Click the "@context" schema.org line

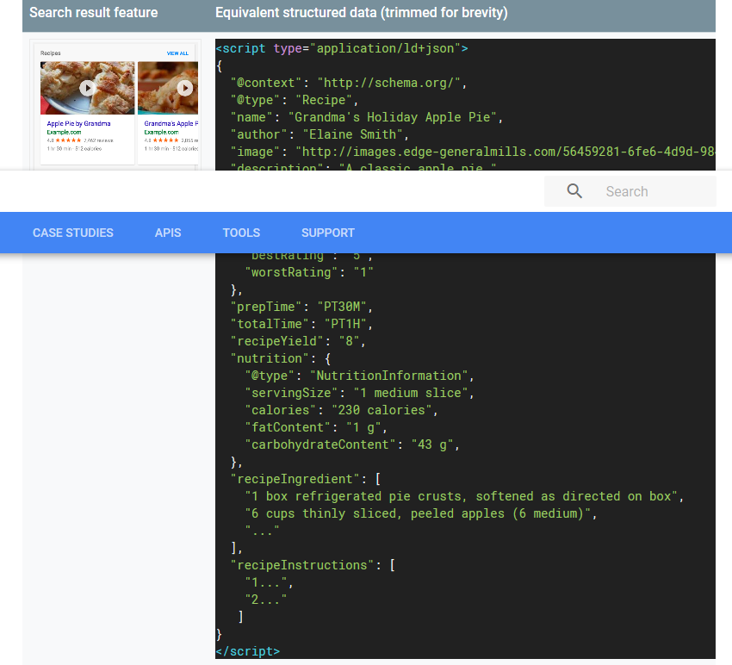pos(348,83)
